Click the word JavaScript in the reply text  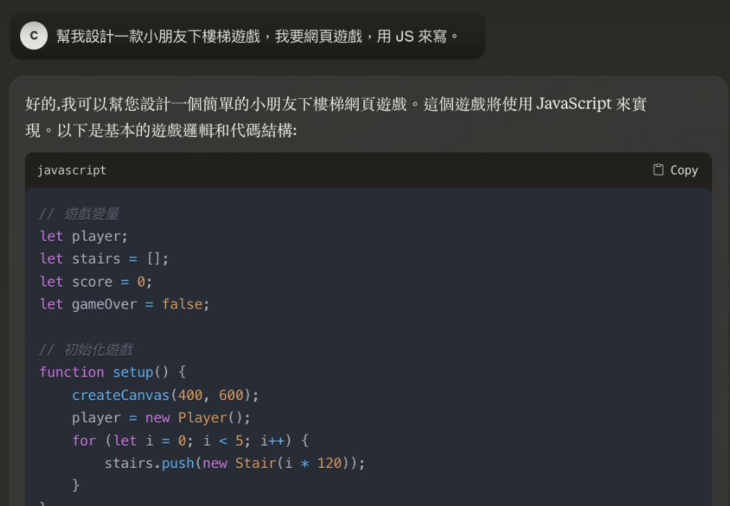(x=573, y=105)
